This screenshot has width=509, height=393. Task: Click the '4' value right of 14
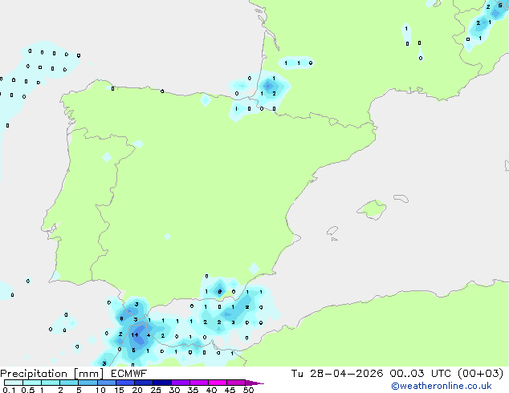[149, 335]
